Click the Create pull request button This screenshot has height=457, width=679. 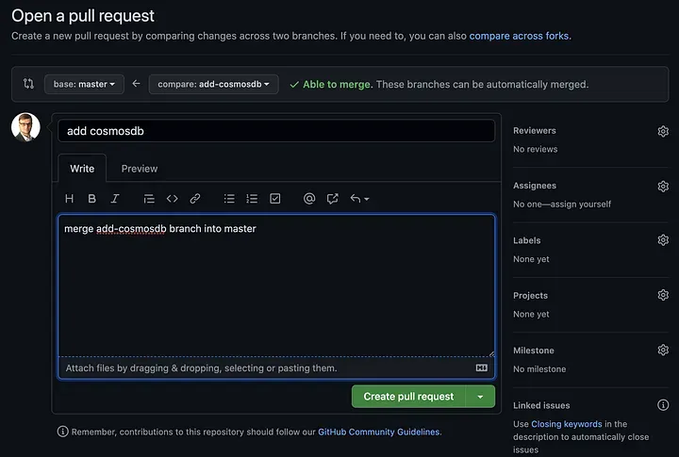pyautogui.click(x=408, y=397)
